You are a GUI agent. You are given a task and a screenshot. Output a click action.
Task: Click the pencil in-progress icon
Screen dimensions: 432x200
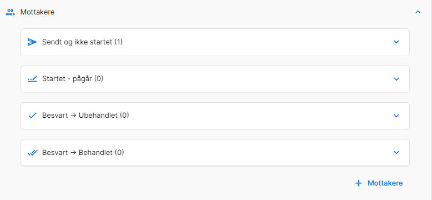click(x=33, y=79)
